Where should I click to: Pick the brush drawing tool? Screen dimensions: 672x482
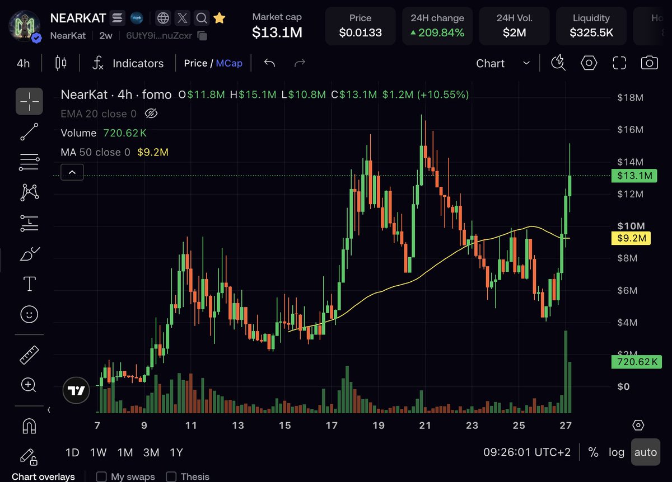[29, 253]
